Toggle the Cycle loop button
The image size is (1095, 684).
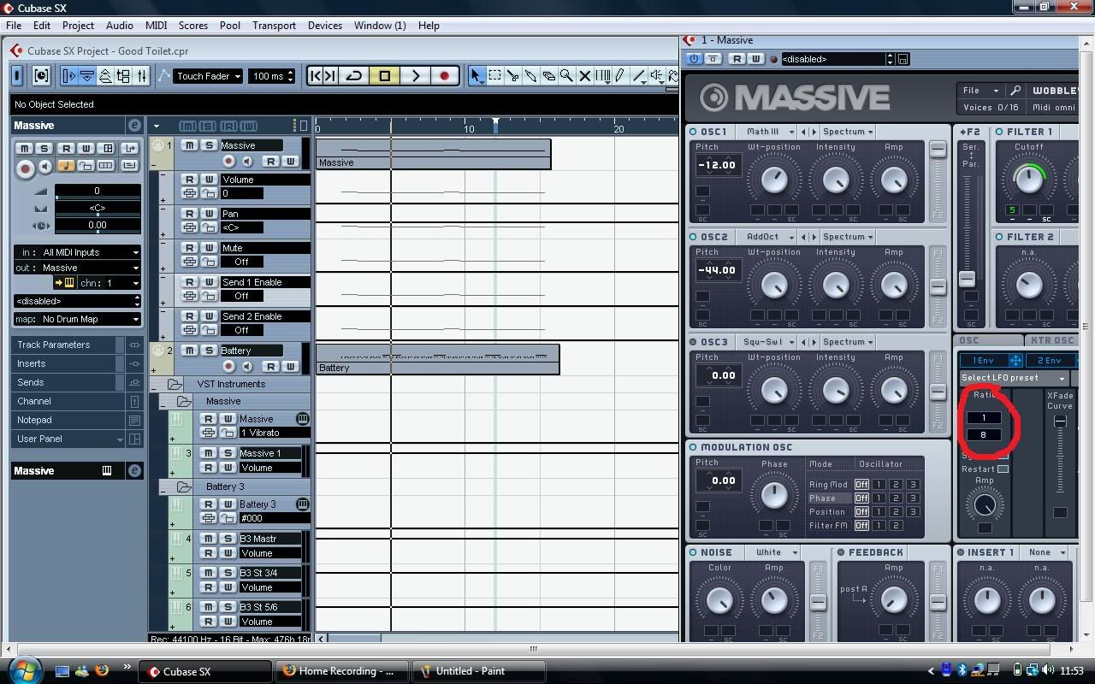click(x=353, y=76)
